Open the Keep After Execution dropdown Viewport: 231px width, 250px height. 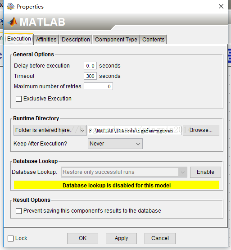tap(115, 144)
